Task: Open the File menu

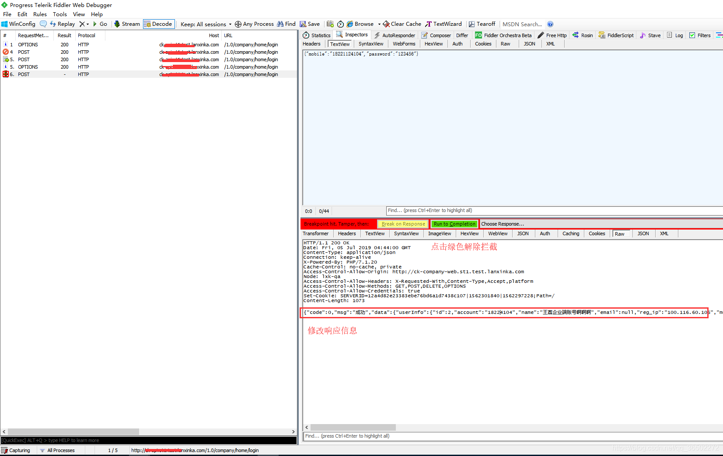Action: pos(7,14)
